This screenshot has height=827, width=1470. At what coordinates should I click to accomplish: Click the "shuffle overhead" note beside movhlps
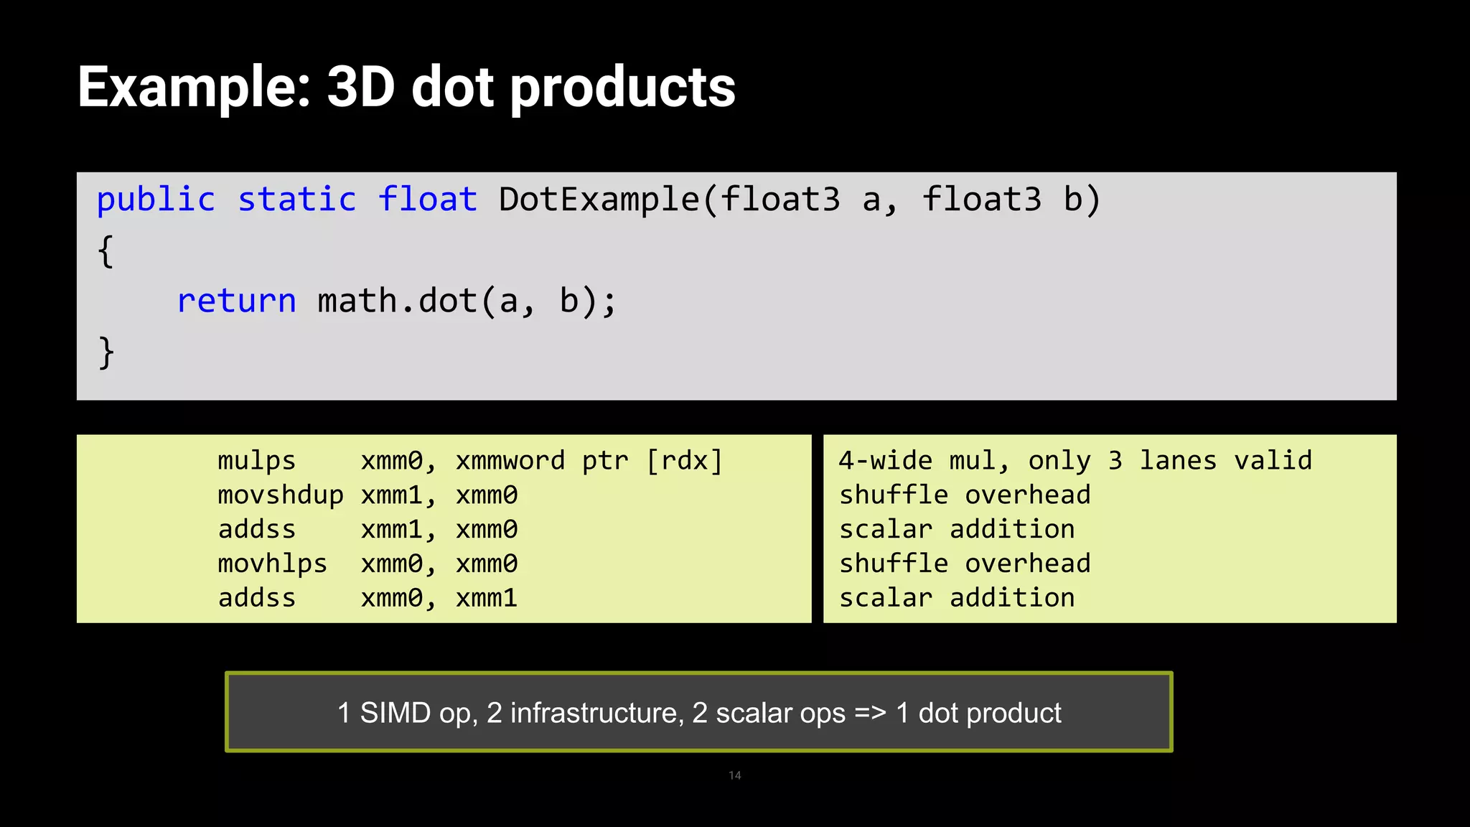click(x=965, y=564)
